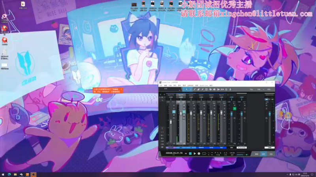The width and height of the screenshot is (316, 177).
Task: Show 输出 (Outputs) in console side panel
Action: click(x=162, y=138)
